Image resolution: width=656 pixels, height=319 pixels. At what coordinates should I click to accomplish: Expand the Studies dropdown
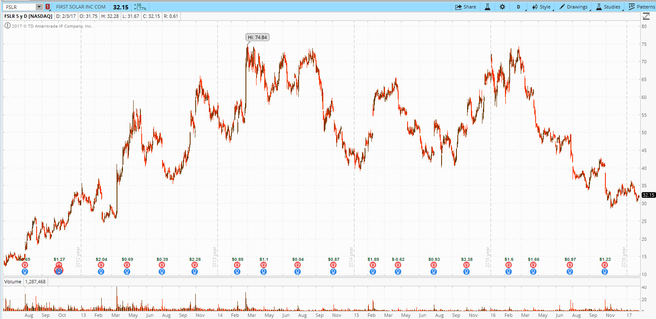pyautogui.click(x=608, y=7)
